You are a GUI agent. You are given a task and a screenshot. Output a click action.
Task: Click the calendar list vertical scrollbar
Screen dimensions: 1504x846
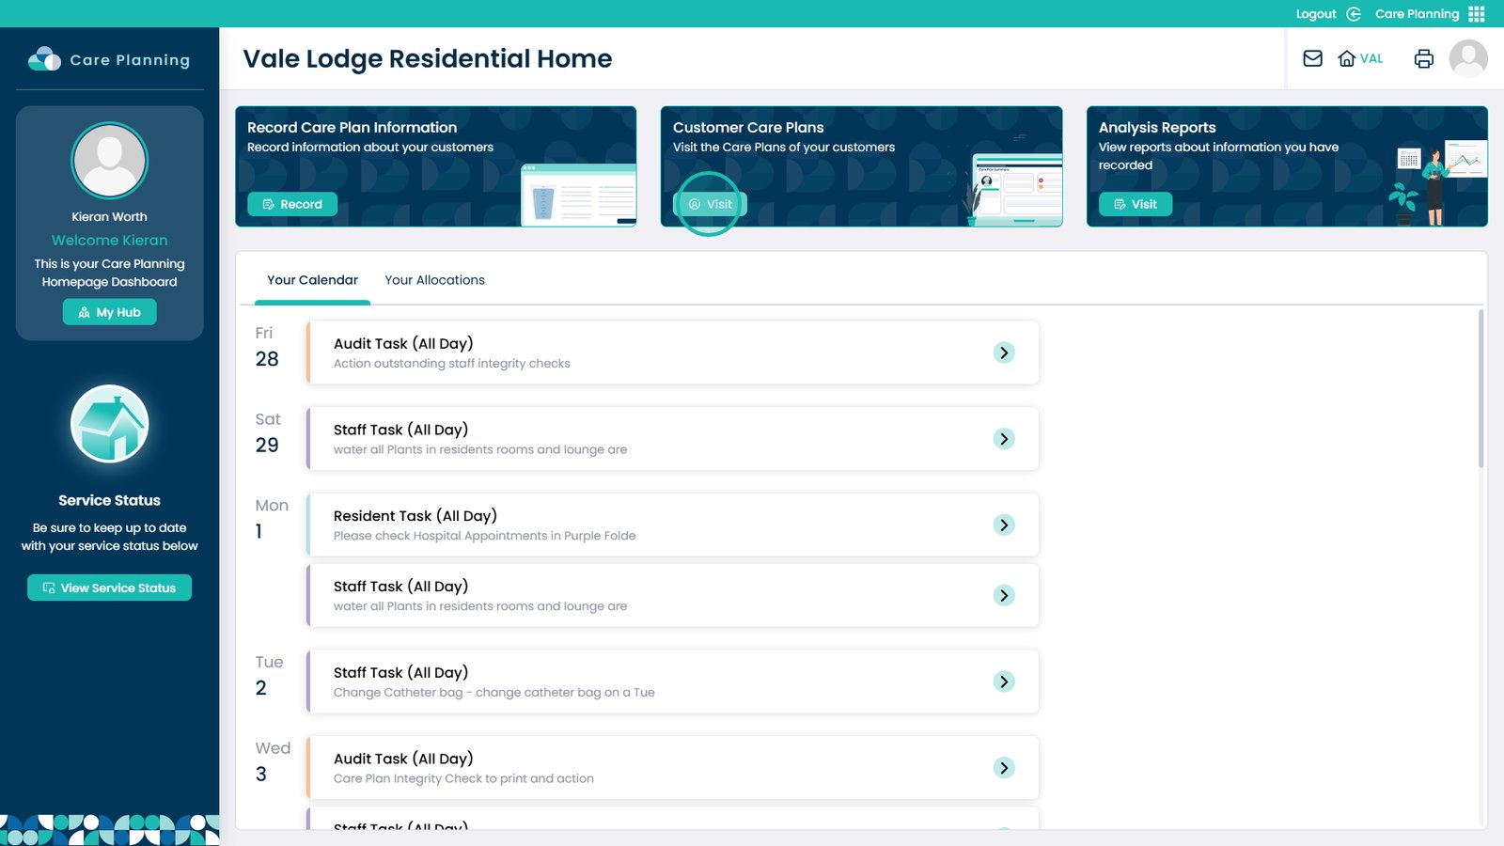tap(1480, 389)
